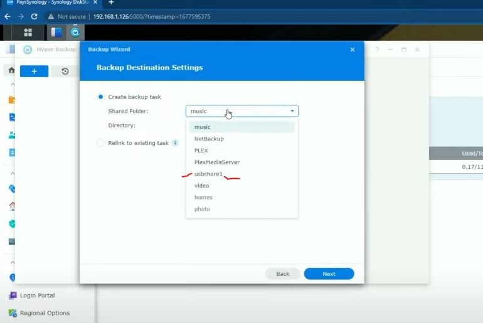Open a new browser tab
483x323 pixels.
[111, 3]
